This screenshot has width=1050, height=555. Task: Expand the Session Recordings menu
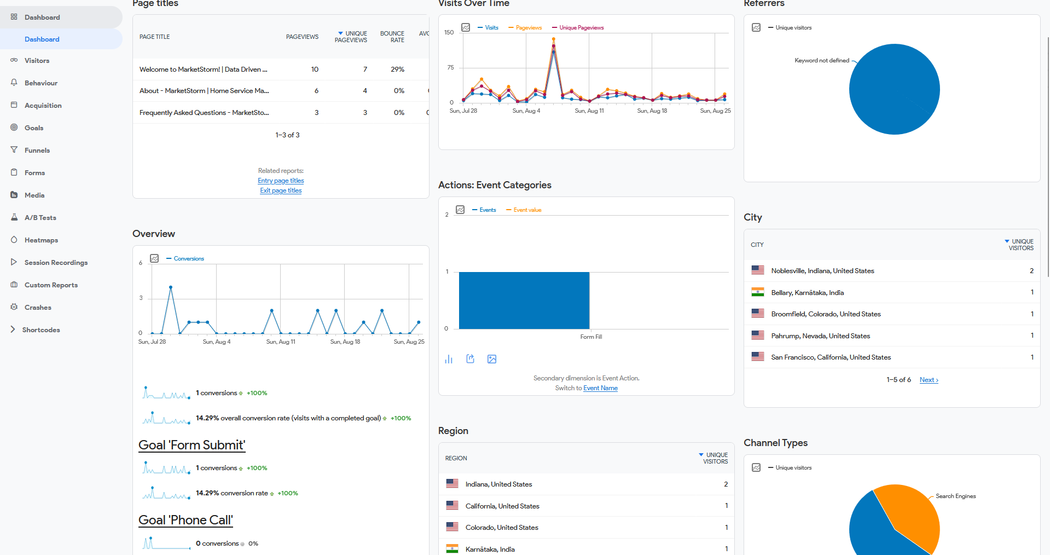(55, 263)
